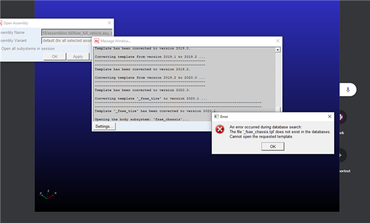The width and height of the screenshot is (370, 223).
Task: Click the voice search microphone icon
Action: 348,90
